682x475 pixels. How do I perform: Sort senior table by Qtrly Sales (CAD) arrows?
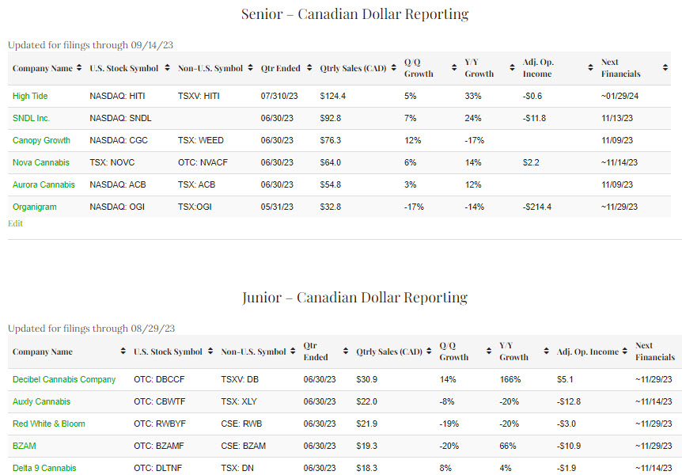(x=393, y=68)
